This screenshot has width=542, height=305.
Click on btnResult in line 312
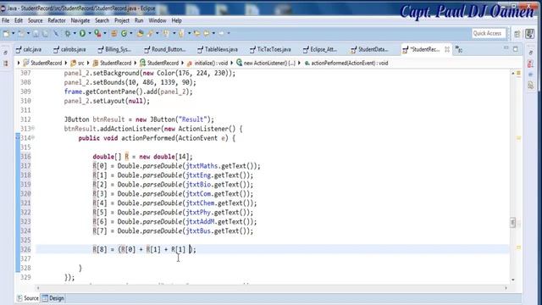point(108,119)
